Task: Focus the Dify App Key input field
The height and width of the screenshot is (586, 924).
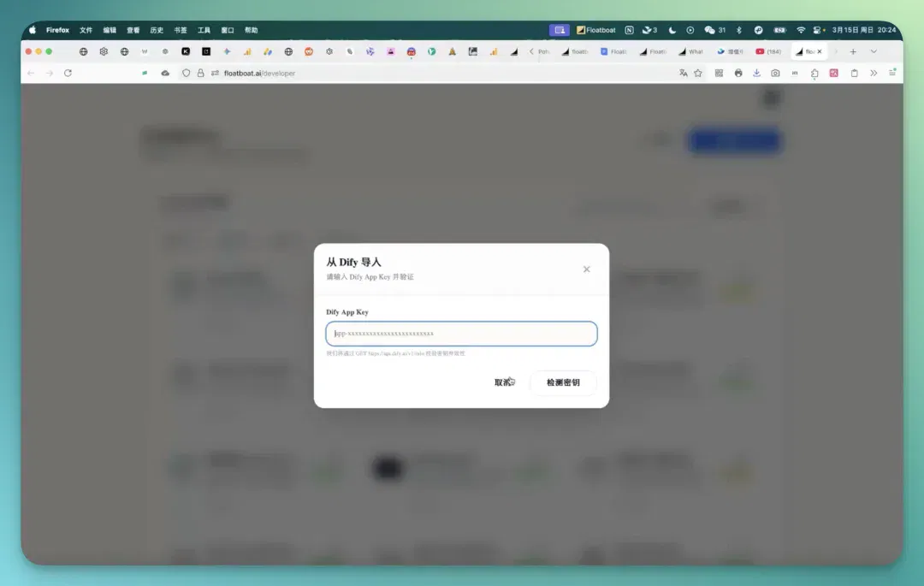Action: (461, 334)
